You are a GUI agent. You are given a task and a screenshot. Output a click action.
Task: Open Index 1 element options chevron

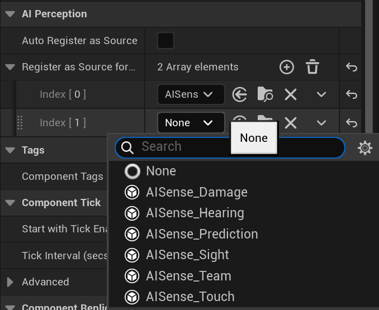pyautogui.click(x=321, y=123)
